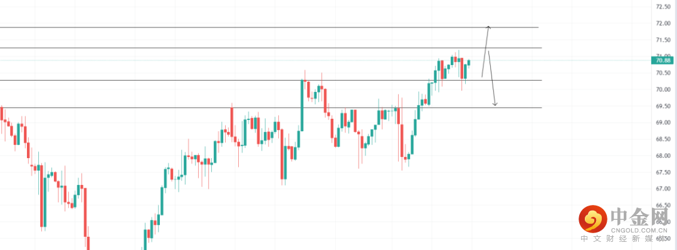This screenshot has height=250, width=677.
Task: Click the upward arrow head annotation
Action: (488, 27)
